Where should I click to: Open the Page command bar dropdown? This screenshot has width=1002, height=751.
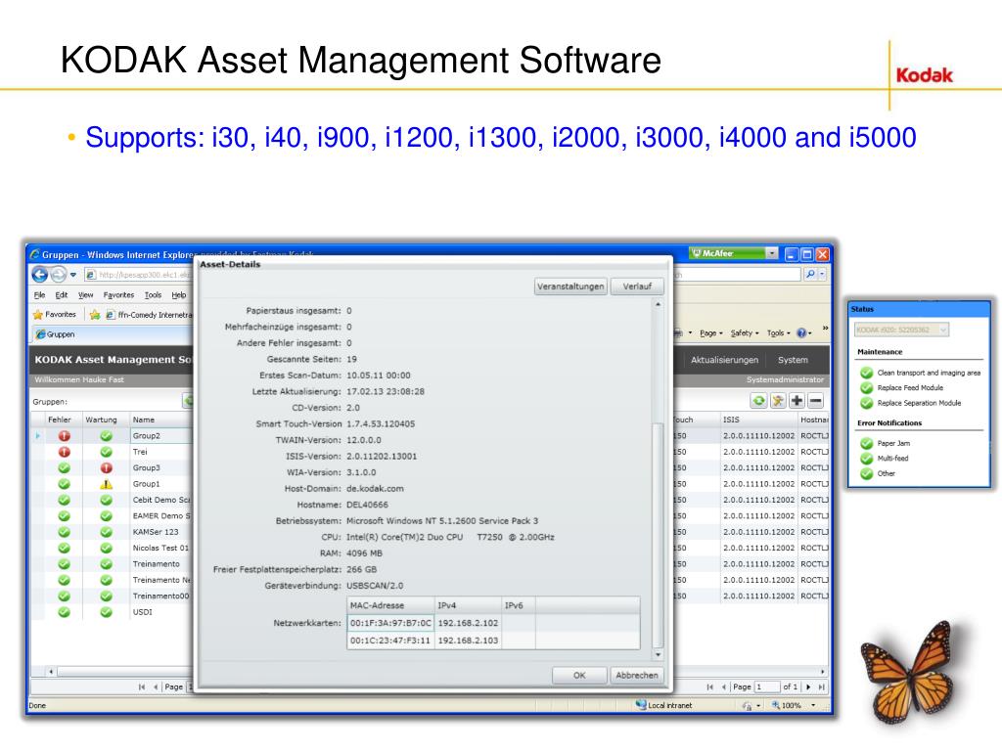[711, 332]
